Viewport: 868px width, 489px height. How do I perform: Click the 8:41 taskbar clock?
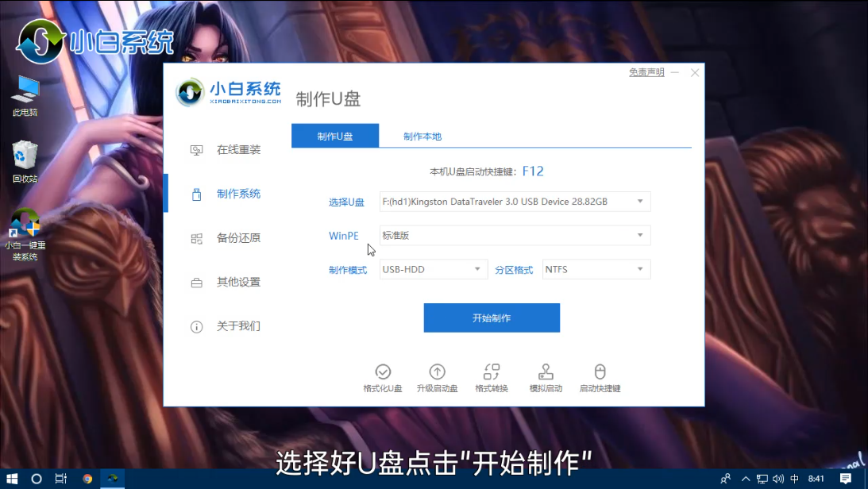tap(816, 479)
